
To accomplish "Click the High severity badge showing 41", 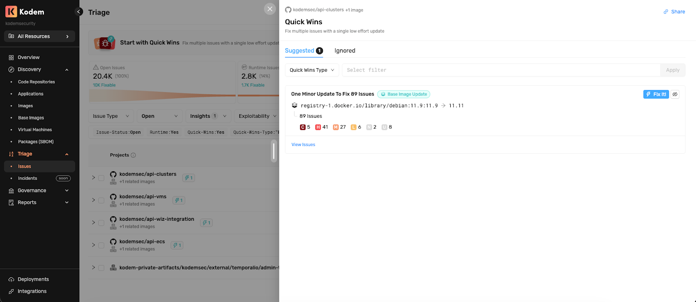I will click(x=318, y=127).
